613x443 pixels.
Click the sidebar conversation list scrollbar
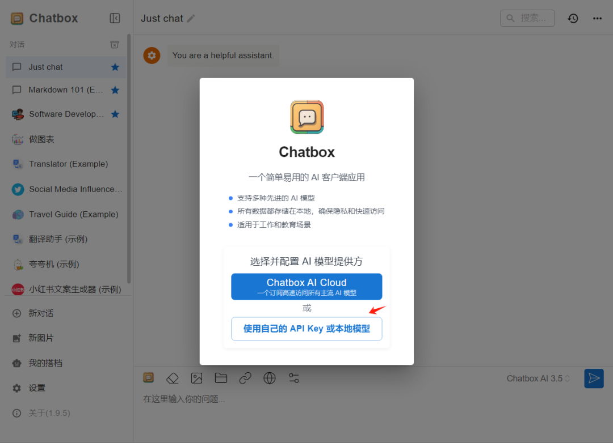click(129, 159)
